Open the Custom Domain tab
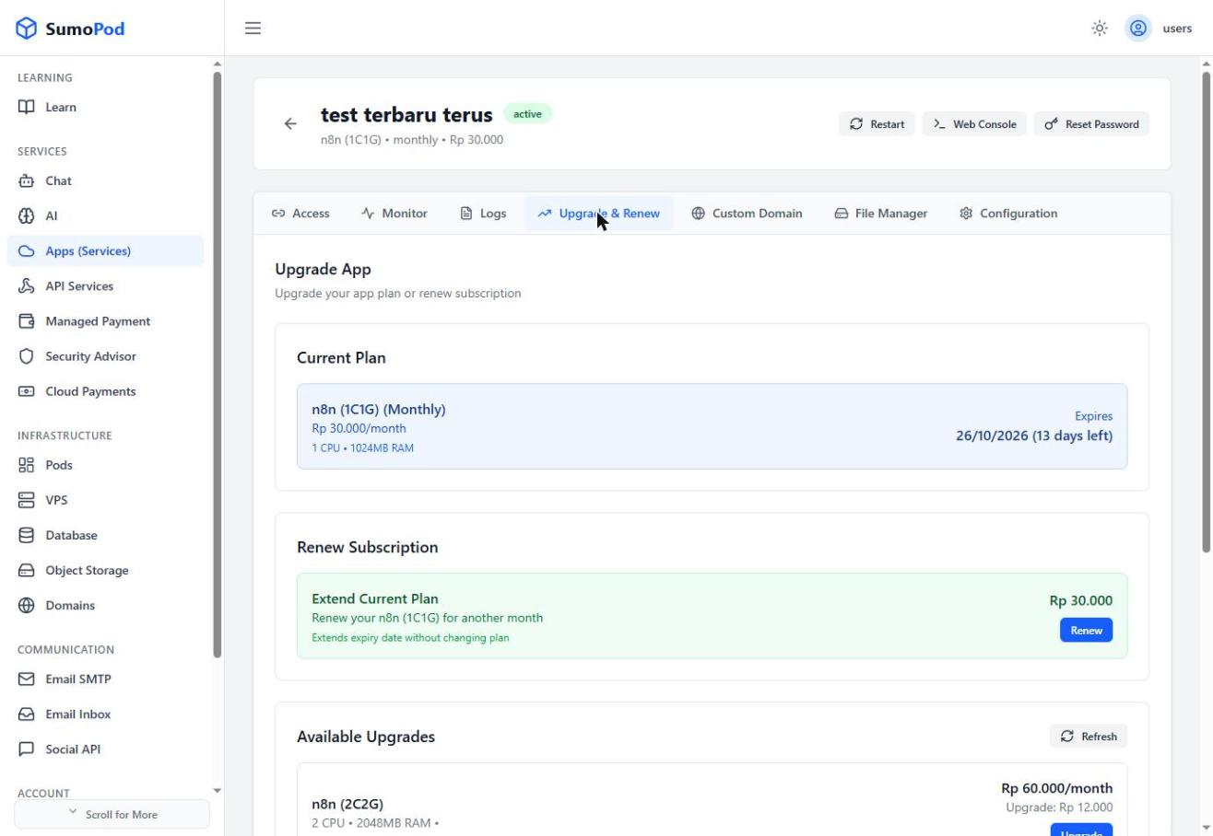The width and height of the screenshot is (1213, 836). pos(747,213)
